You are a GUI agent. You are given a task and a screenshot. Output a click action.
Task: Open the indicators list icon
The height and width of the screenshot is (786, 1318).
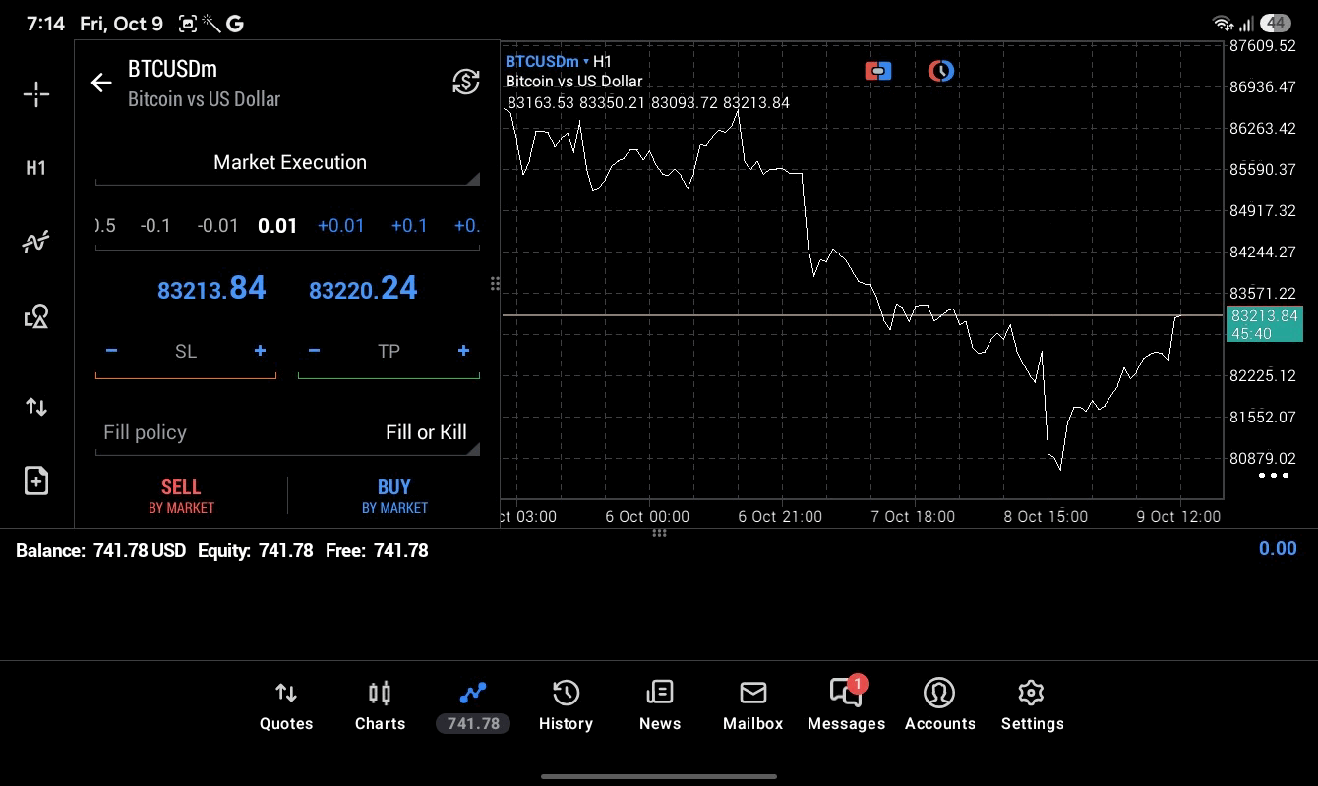tap(36, 242)
